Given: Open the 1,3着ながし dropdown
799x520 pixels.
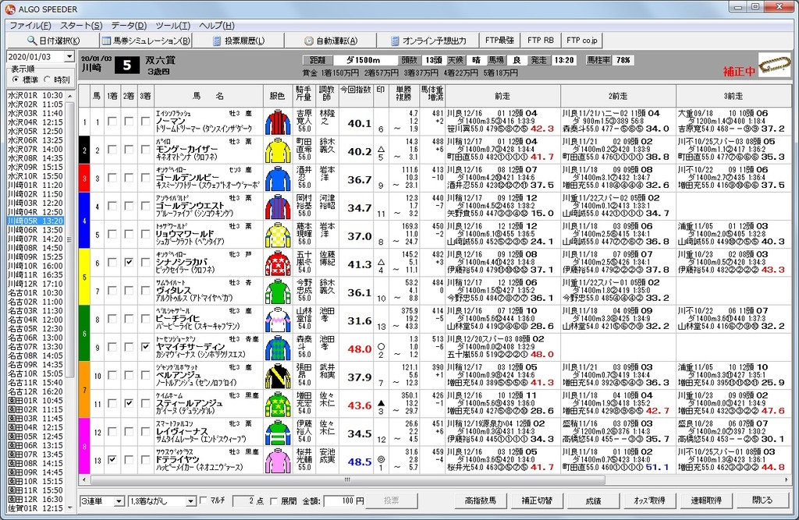Looking at the screenshot, I should pos(190,501).
